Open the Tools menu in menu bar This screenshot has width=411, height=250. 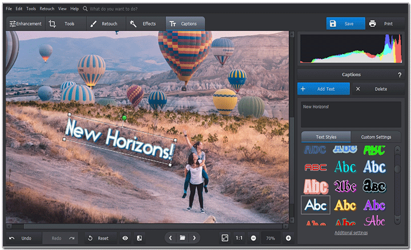pos(31,9)
